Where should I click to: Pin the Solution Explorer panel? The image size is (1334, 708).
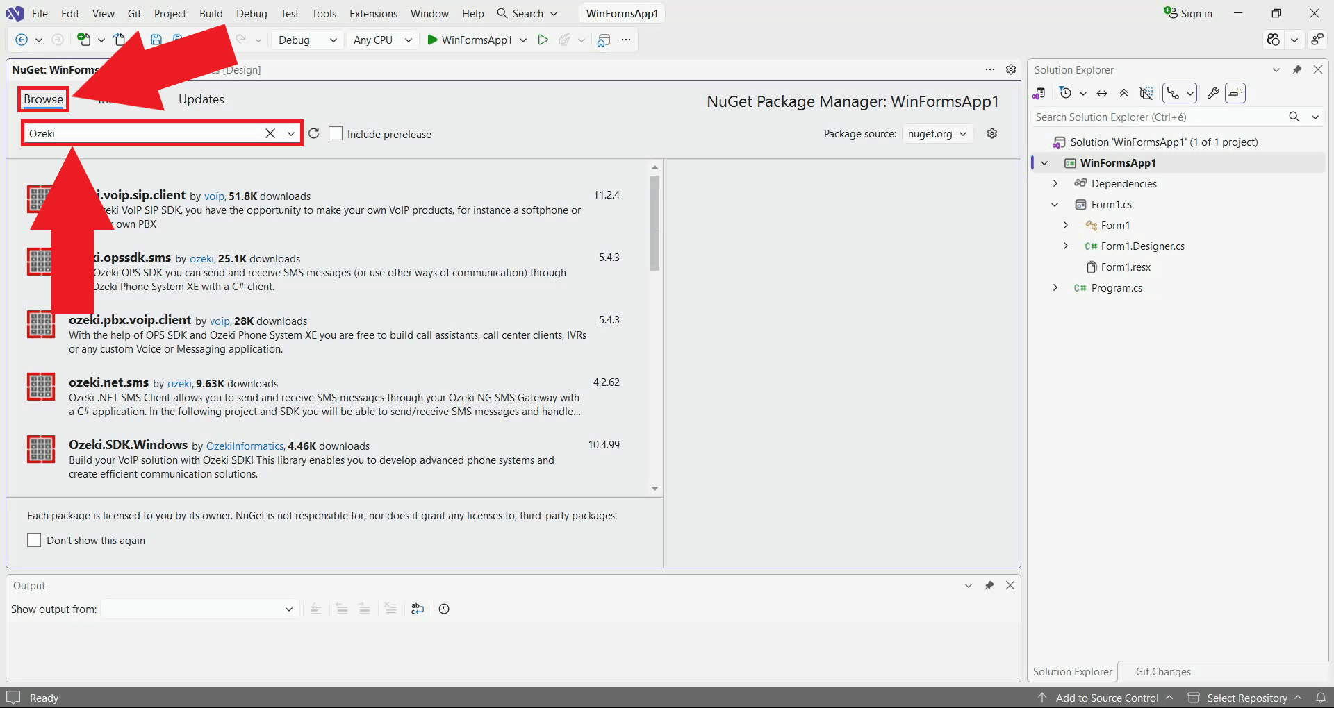pyautogui.click(x=1296, y=69)
